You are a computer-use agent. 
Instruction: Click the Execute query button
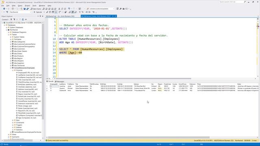(x=38, y=12)
